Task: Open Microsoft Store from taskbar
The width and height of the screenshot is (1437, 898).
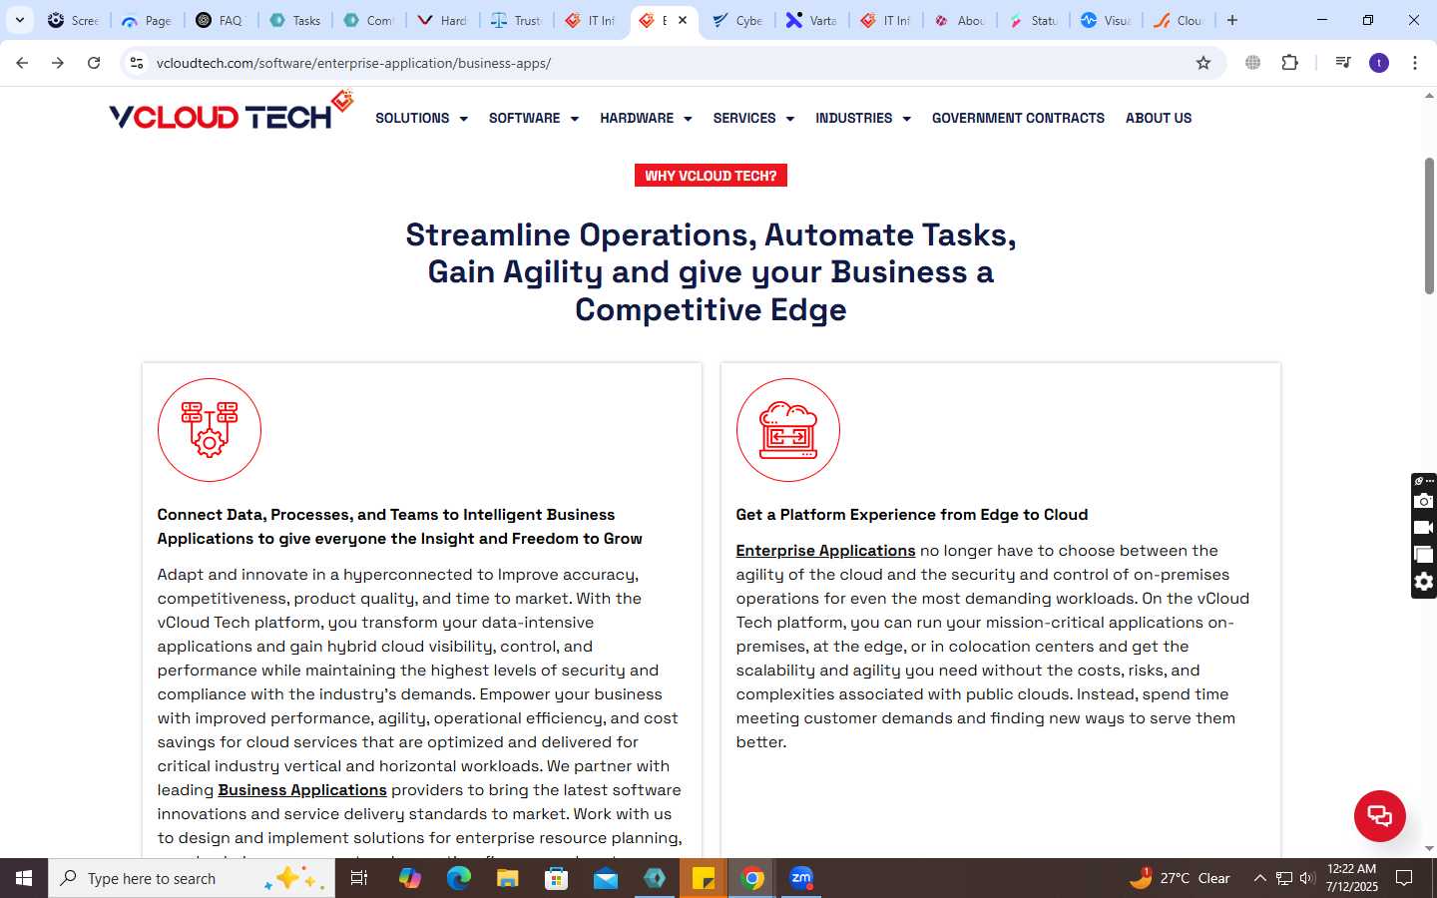Action: point(557,878)
